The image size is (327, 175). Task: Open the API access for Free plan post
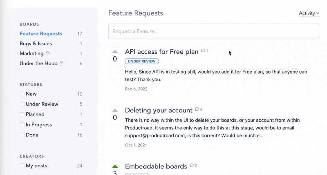click(161, 52)
